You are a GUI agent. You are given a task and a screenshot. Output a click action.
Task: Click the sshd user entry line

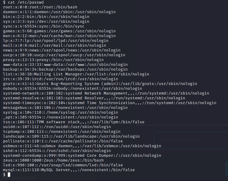coord(57,150)
